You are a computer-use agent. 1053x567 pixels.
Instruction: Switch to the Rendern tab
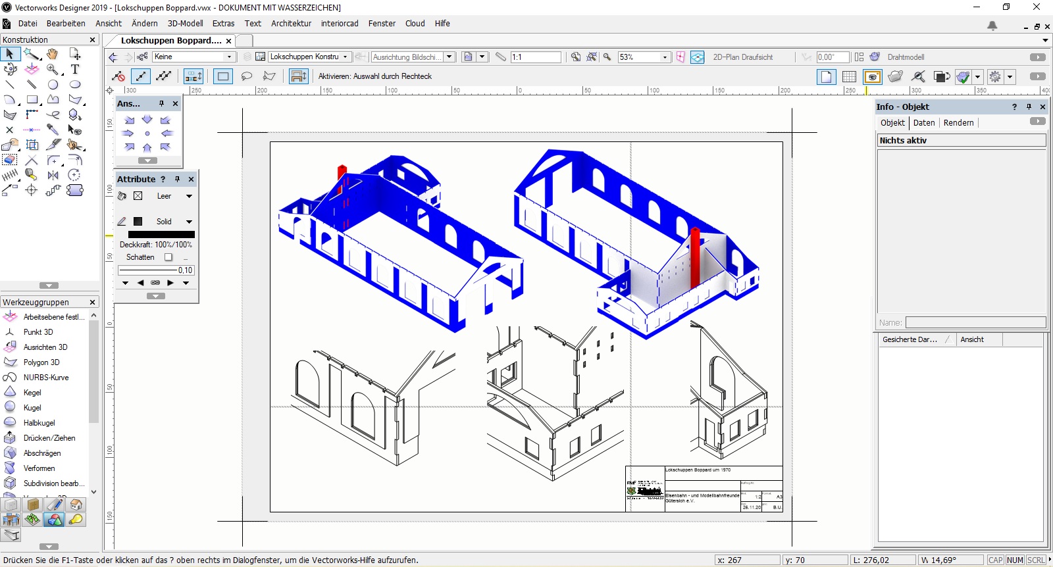(958, 123)
